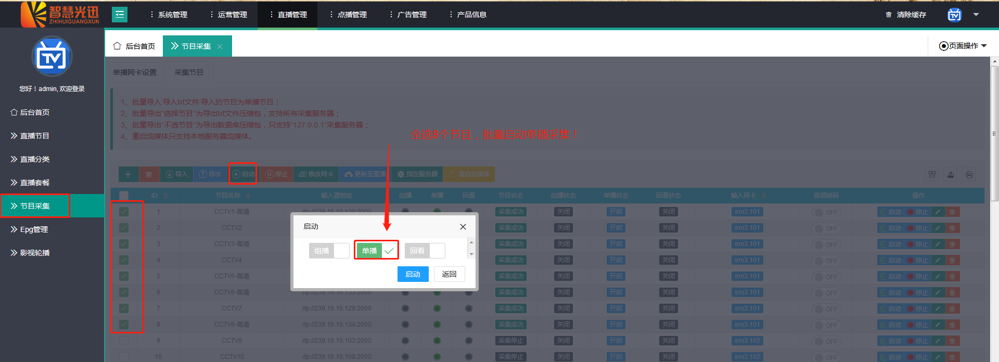Viewport: 999px width, 362px height.
Task: Click the dialog's scroll down arrow
Action: pyautogui.click(x=471, y=254)
